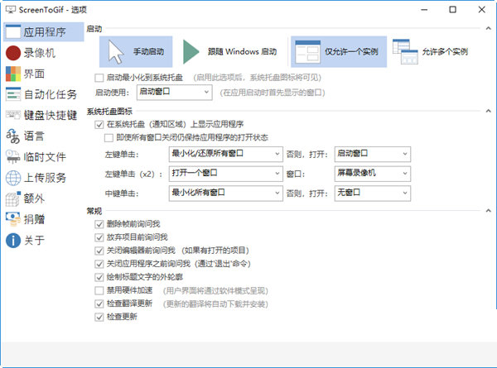Open the 临时文件 tab

click(43, 157)
